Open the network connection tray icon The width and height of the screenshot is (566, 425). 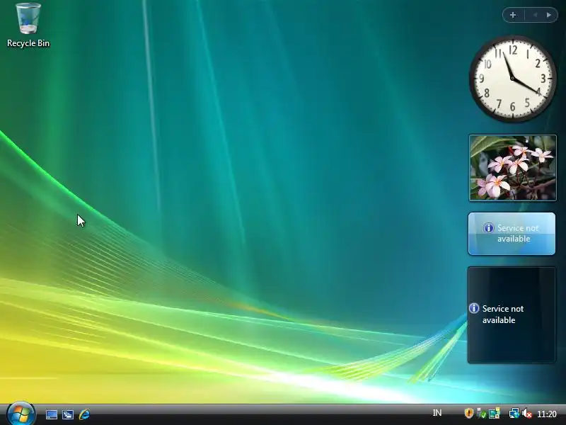click(x=514, y=413)
